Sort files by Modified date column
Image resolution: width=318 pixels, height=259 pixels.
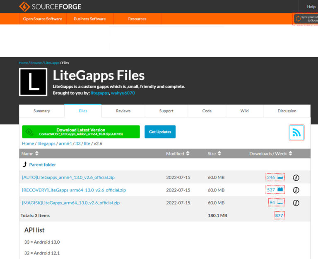click(x=178, y=154)
